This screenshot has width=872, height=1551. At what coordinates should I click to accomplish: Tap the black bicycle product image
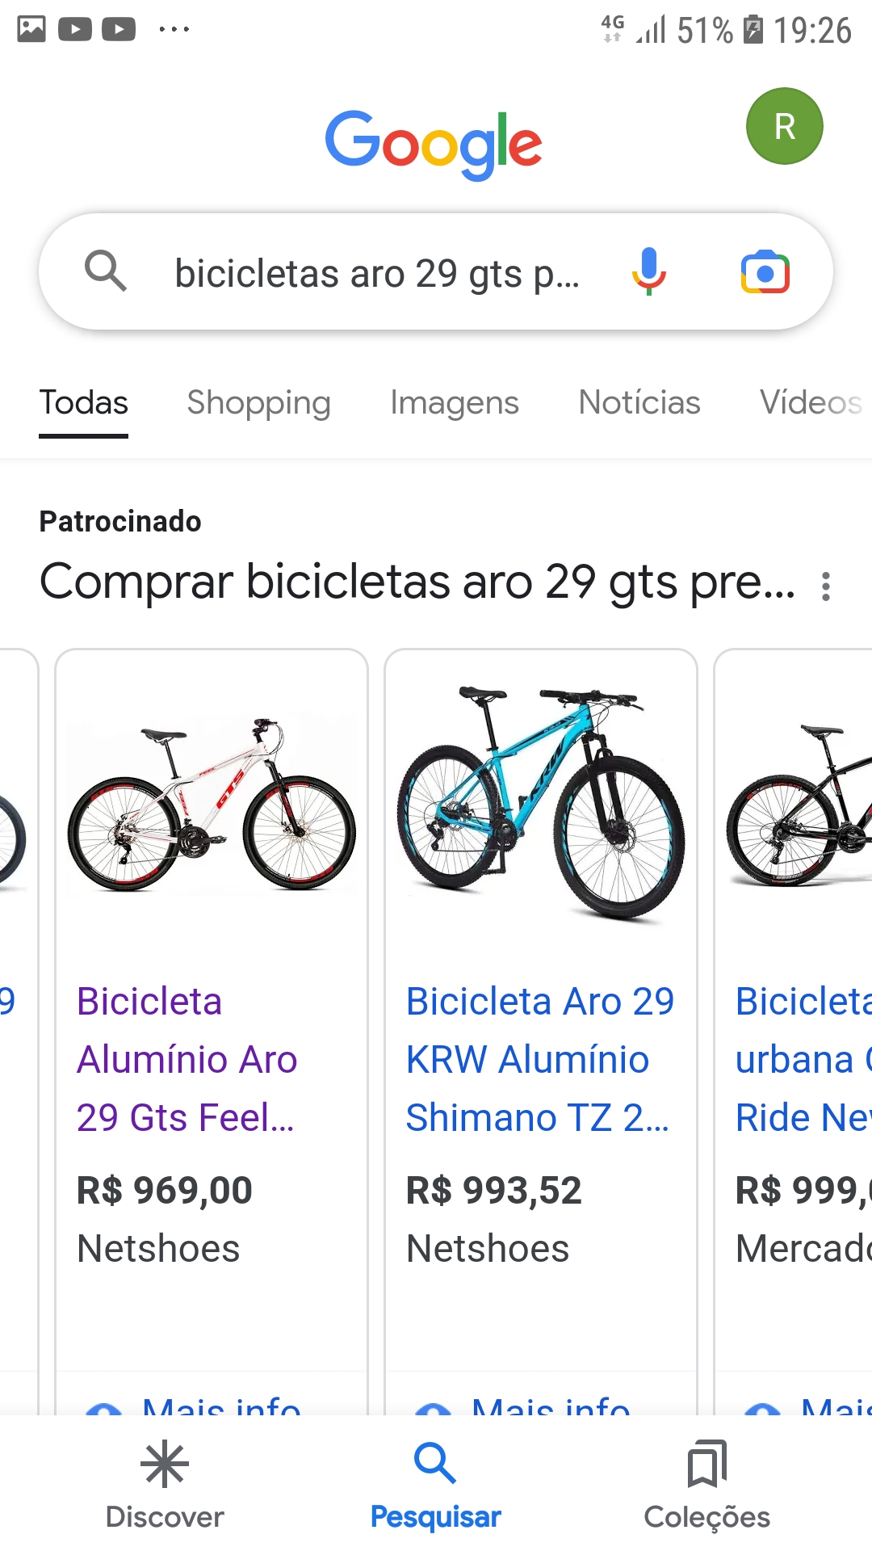click(799, 805)
